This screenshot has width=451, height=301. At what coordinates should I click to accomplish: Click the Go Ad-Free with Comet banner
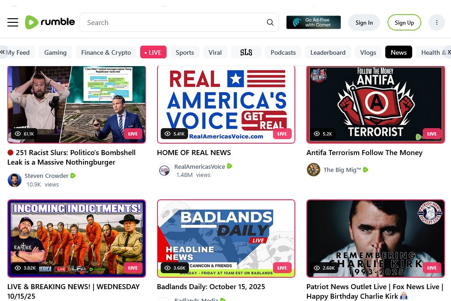[313, 22]
